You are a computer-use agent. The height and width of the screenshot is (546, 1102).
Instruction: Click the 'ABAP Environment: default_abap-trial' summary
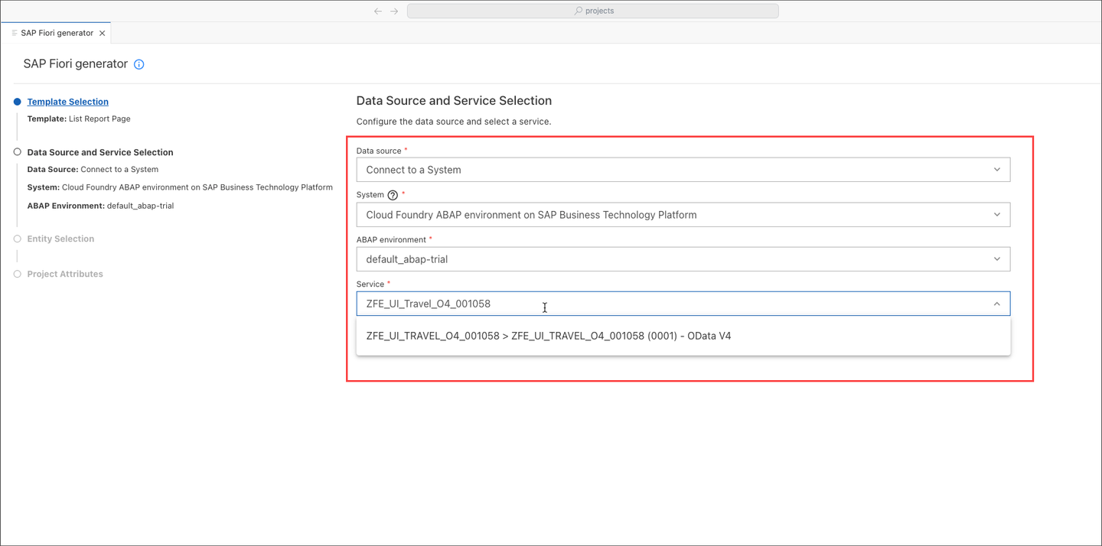pos(100,206)
